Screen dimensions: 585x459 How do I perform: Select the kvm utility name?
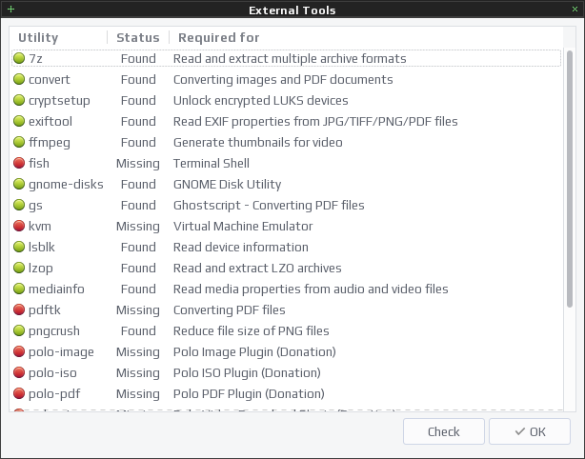pyautogui.click(x=40, y=226)
